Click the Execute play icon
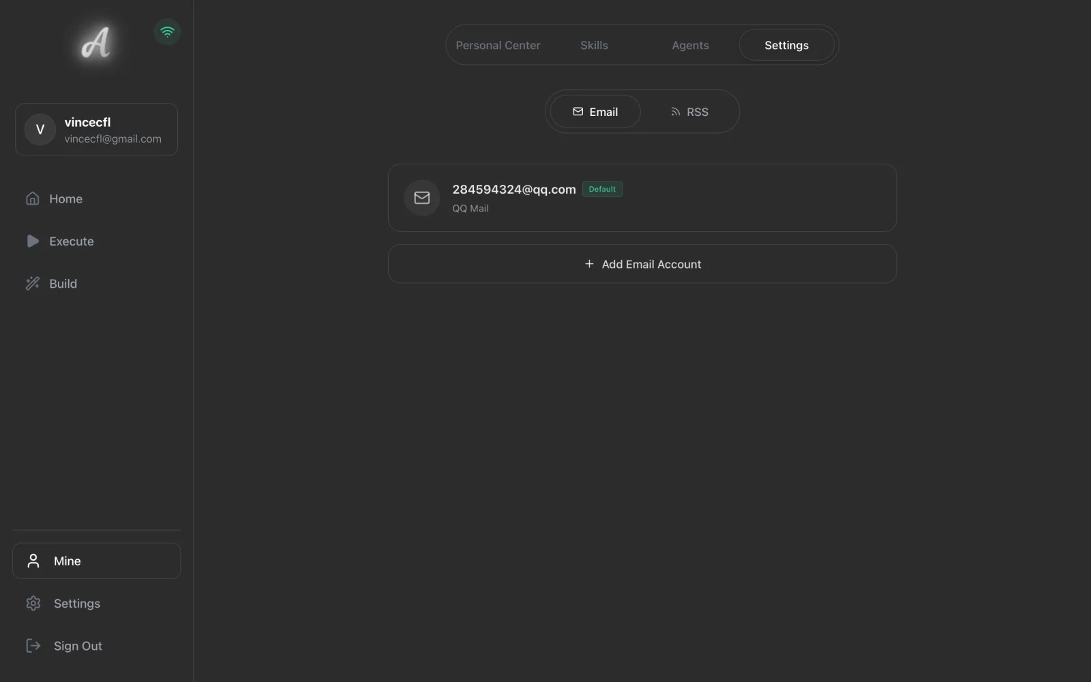This screenshot has height=682, width=1091. [33, 241]
